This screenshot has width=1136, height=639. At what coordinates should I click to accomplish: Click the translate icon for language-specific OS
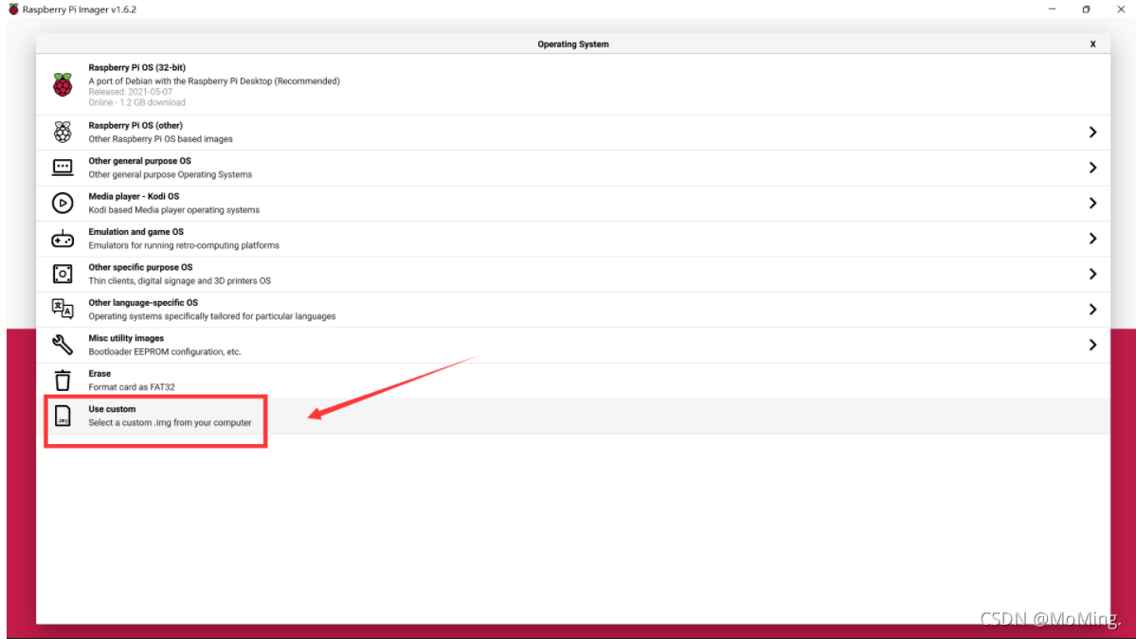point(63,309)
